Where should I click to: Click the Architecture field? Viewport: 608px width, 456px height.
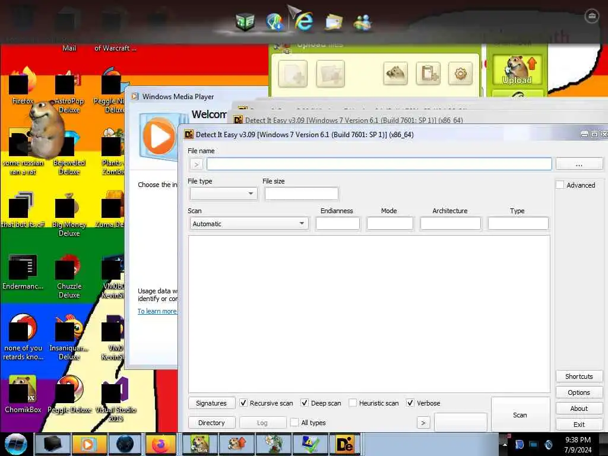coord(451,224)
